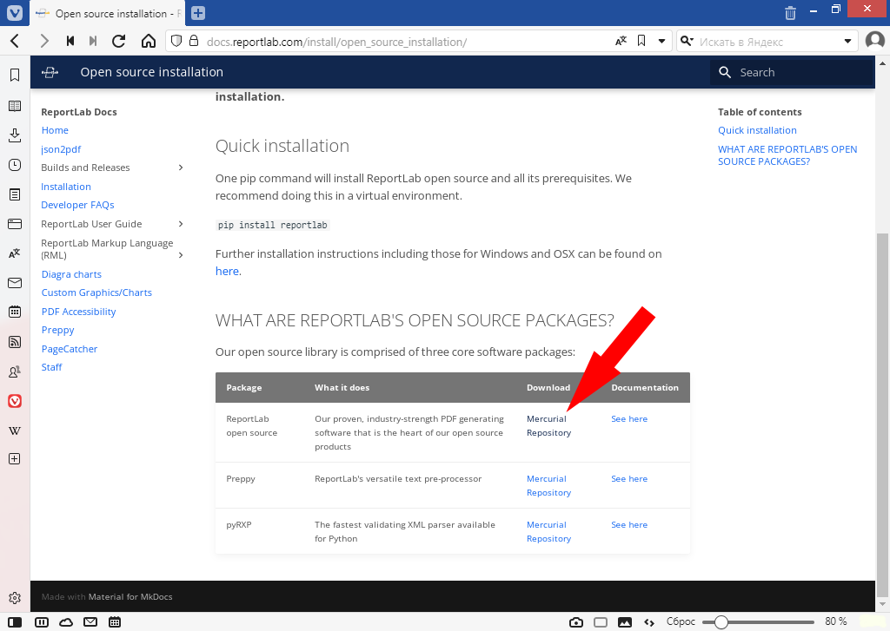Toggle the side panel visibility
The width and height of the screenshot is (890, 631).
(x=15, y=621)
